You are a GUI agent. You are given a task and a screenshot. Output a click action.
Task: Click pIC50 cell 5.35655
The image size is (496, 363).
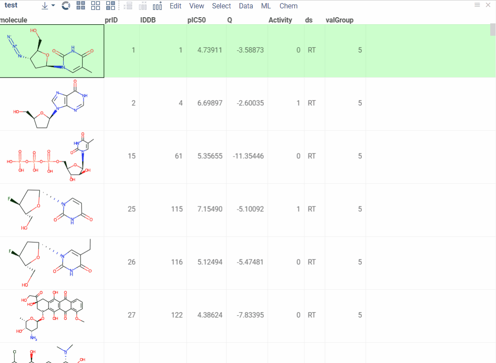pos(210,156)
